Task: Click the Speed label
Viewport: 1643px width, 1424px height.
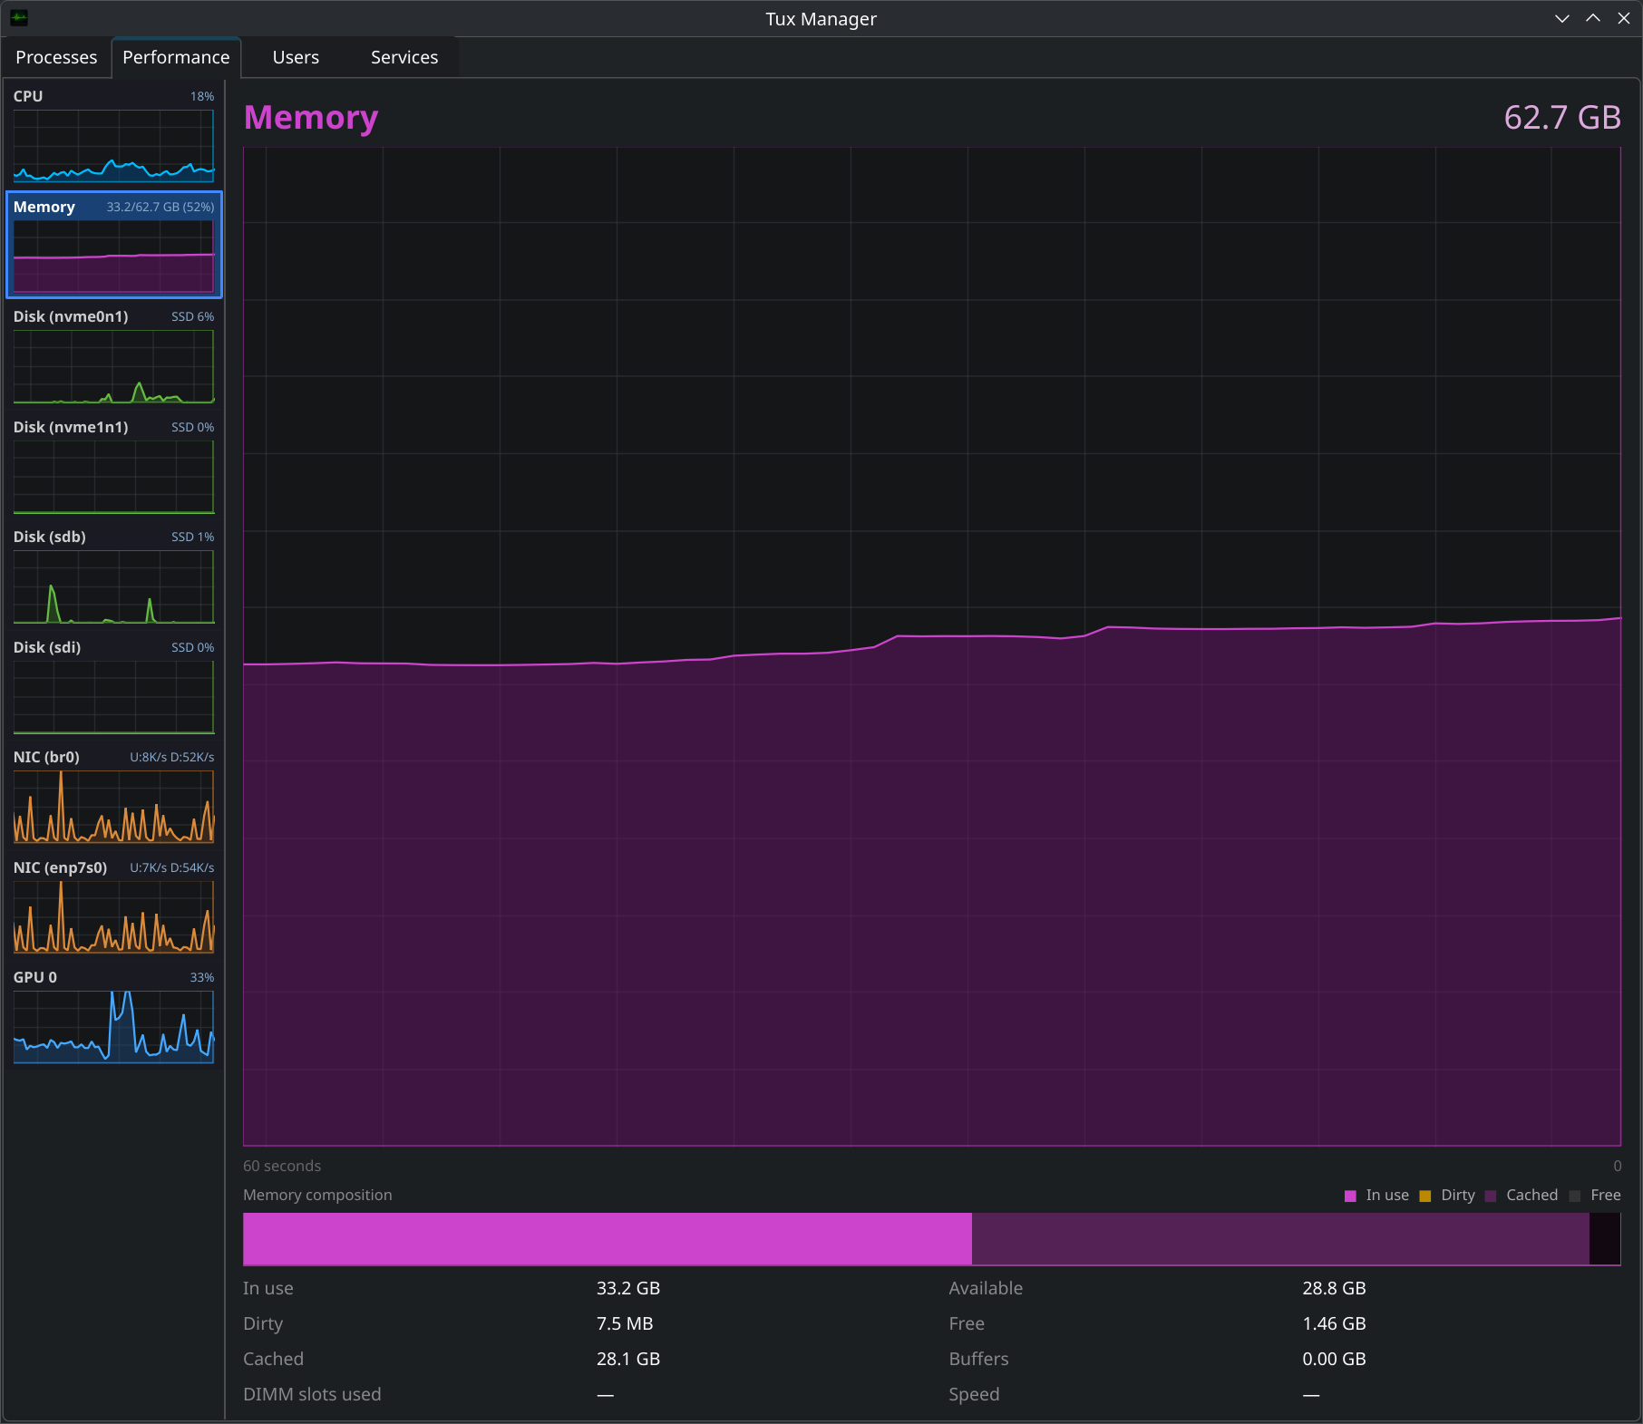Action: 974,1394
